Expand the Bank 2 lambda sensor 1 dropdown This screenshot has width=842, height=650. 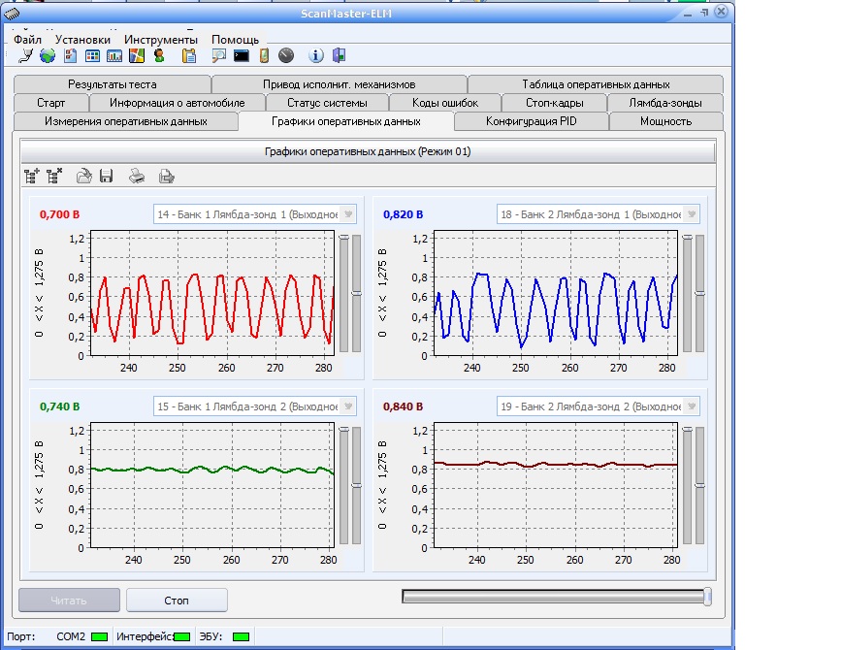(x=691, y=214)
